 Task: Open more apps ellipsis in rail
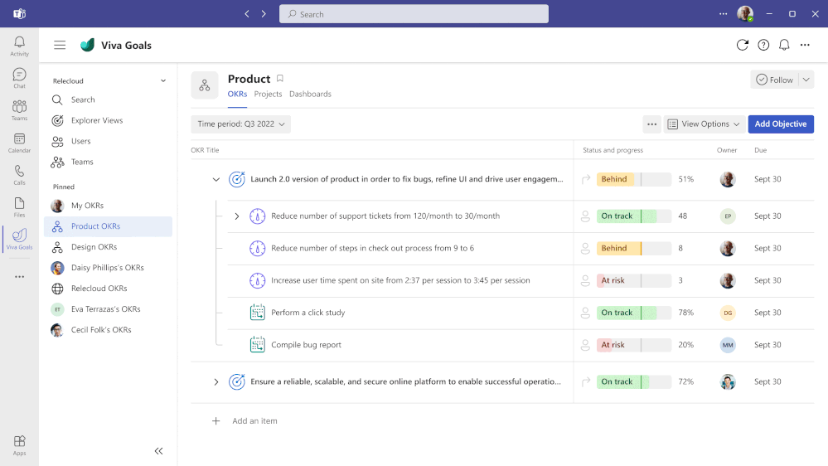click(20, 277)
